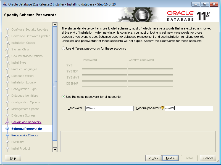Viewport: 221px width, 165px height.
Task: Click the disabled Install button
Action: pyautogui.click(x=189, y=158)
